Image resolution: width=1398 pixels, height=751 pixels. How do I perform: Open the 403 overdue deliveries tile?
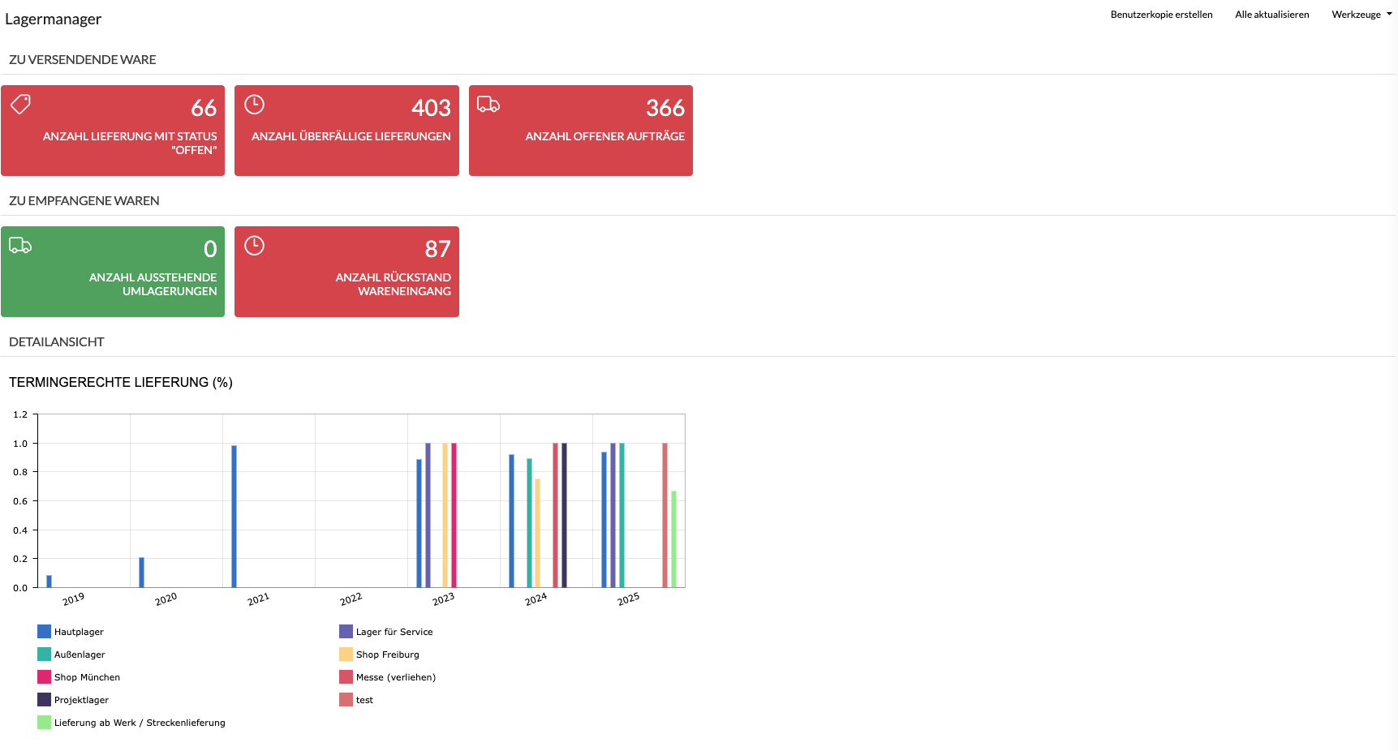346,131
